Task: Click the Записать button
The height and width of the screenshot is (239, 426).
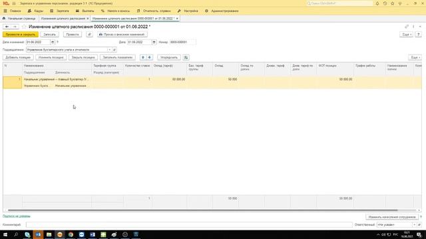Action: pyautogui.click(x=49, y=35)
